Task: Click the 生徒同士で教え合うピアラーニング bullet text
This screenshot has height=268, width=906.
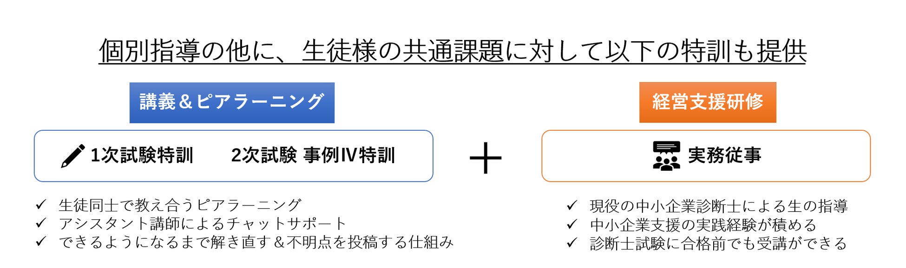Action: (180, 205)
